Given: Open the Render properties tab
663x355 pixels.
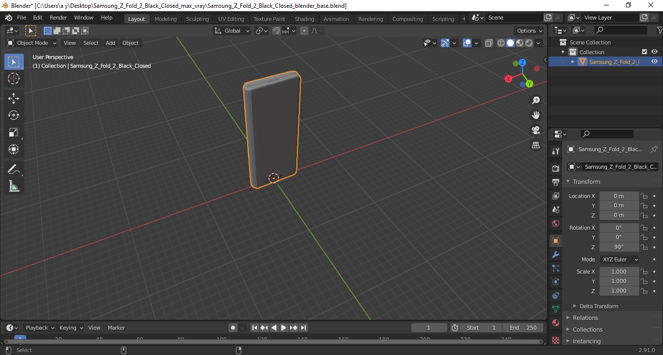Looking at the screenshot, I should 555,168.
